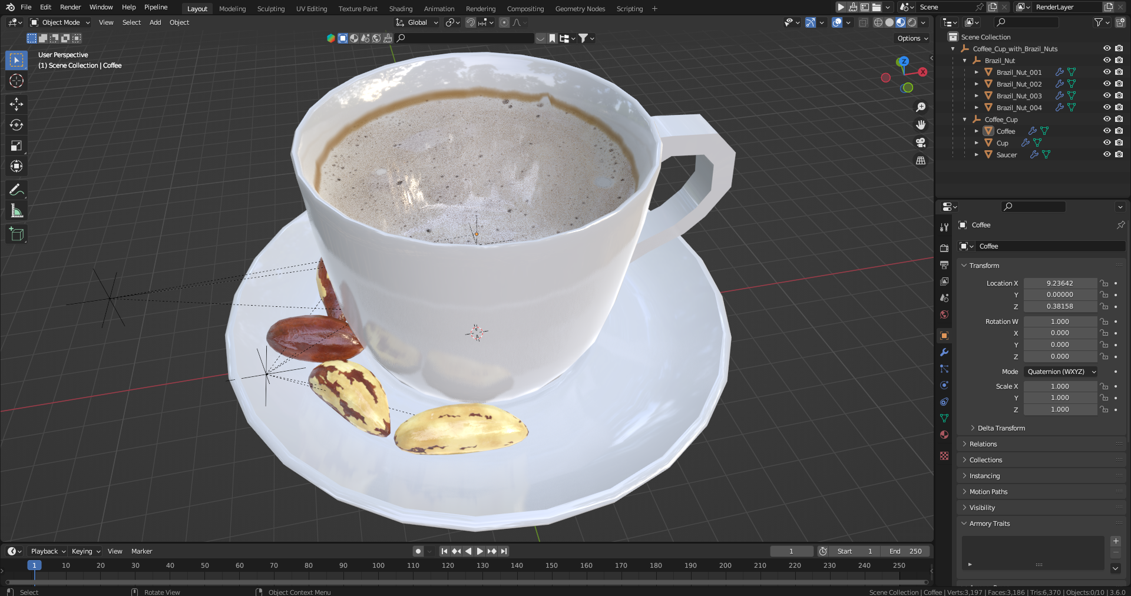Image resolution: width=1131 pixels, height=596 pixels.
Task: Open the Material properties tab
Action: [x=944, y=435]
